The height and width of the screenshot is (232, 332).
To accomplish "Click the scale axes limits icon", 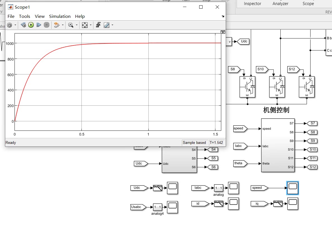I will point(85,25).
